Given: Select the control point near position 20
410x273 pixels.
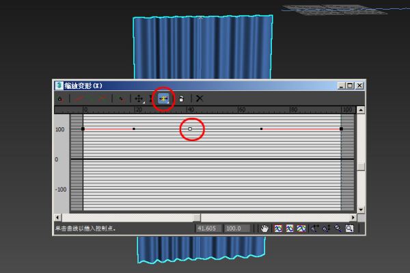Looking at the screenshot, I should (x=134, y=129).
